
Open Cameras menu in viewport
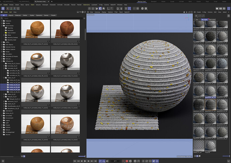tap(97, 12)
